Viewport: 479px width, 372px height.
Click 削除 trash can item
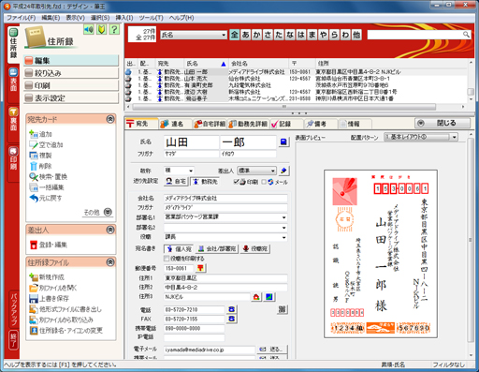click(40, 166)
